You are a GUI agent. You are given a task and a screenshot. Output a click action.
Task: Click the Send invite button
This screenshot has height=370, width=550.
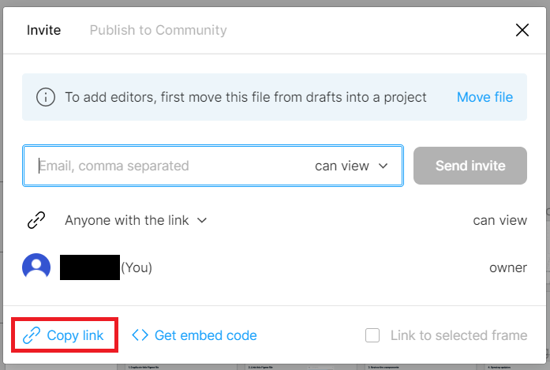[x=470, y=166]
